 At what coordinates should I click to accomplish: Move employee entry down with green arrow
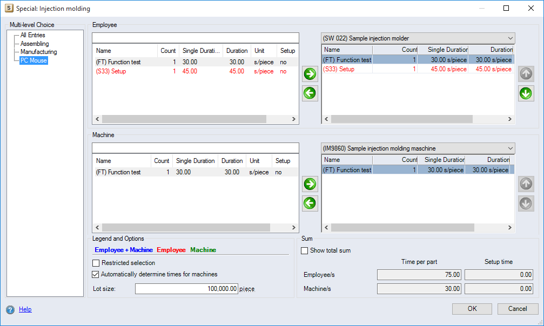pyautogui.click(x=526, y=93)
